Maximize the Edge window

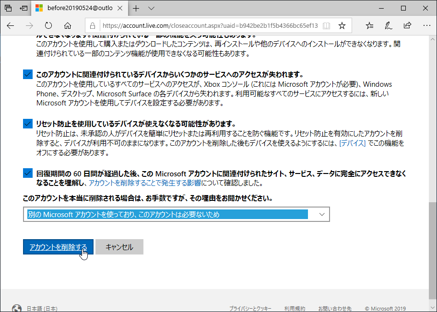coord(403,8)
